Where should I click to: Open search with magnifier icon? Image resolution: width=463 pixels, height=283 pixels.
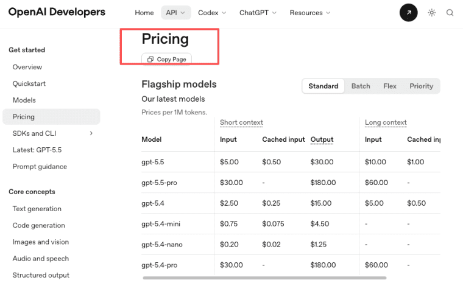click(x=450, y=13)
